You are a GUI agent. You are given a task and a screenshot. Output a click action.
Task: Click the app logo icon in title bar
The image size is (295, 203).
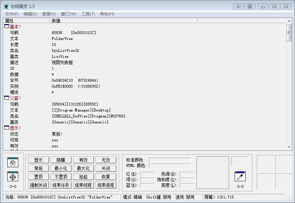point(6,7)
